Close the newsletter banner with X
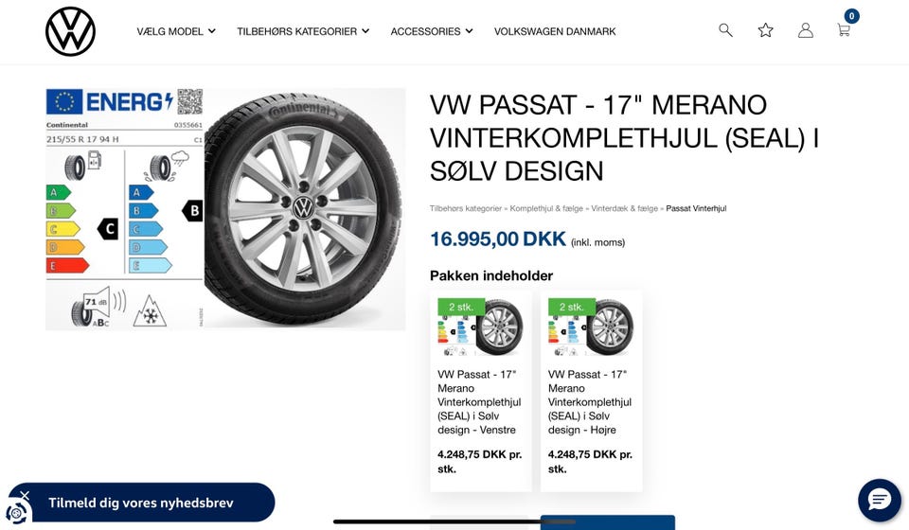Screen dimensions: 909x530 click(x=25, y=495)
